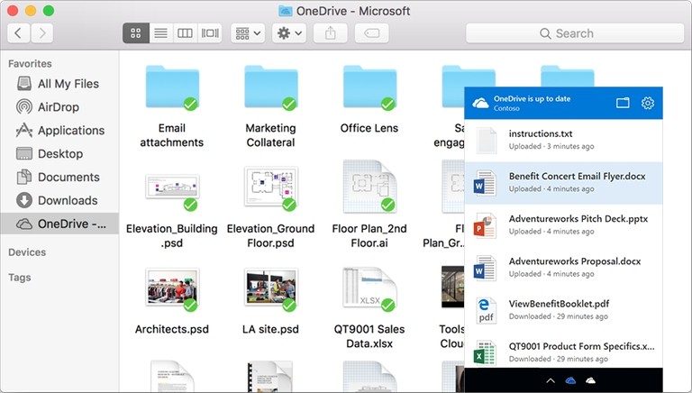Click the PDF icon for ViewBenefitBooklet

click(x=486, y=310)
